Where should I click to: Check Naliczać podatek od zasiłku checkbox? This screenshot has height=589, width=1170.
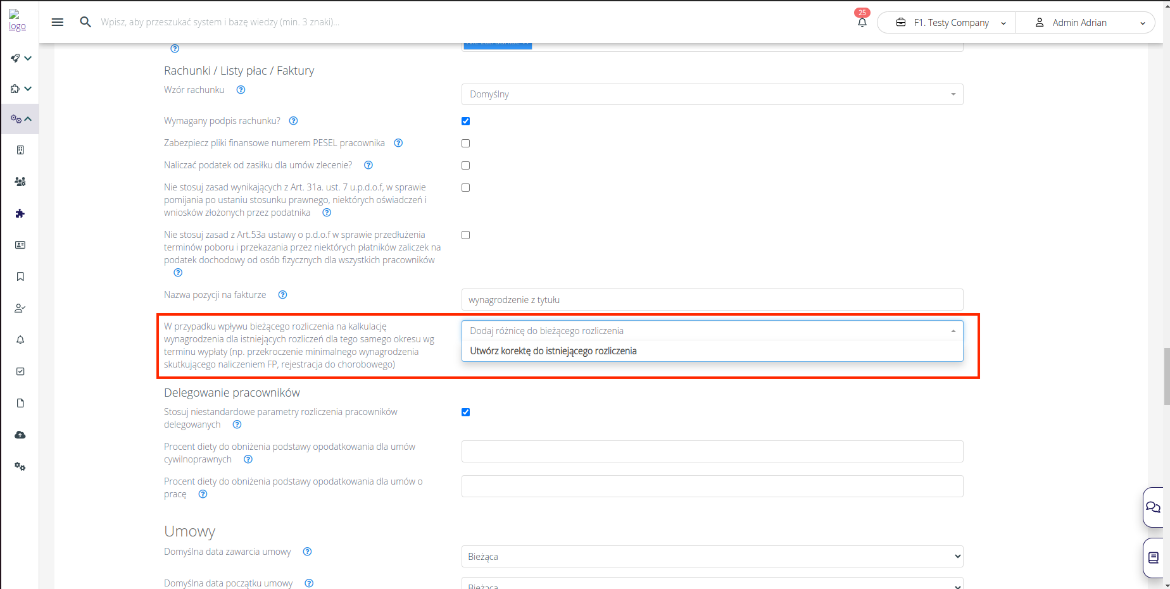pos(466,165)
